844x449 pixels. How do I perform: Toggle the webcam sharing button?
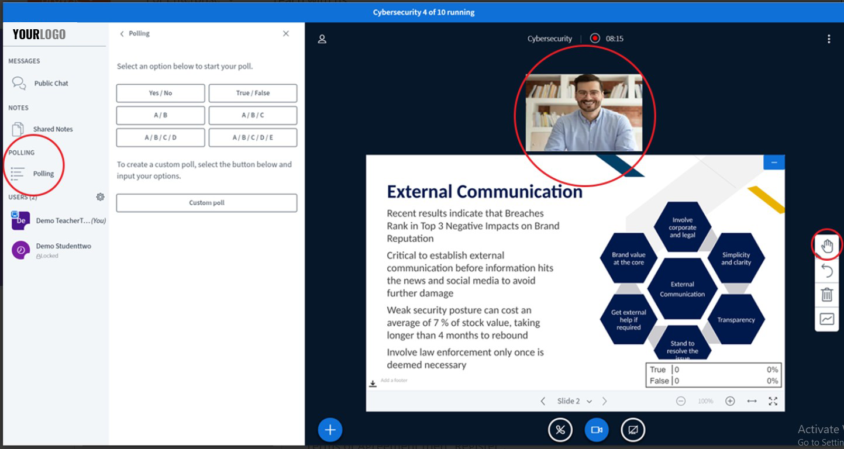coord(597,430)
